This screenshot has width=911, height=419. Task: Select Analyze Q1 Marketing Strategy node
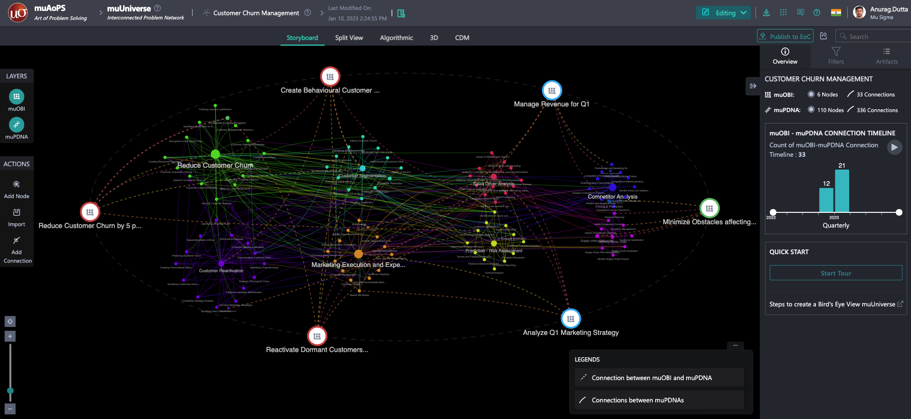click(x=571, y=319)
